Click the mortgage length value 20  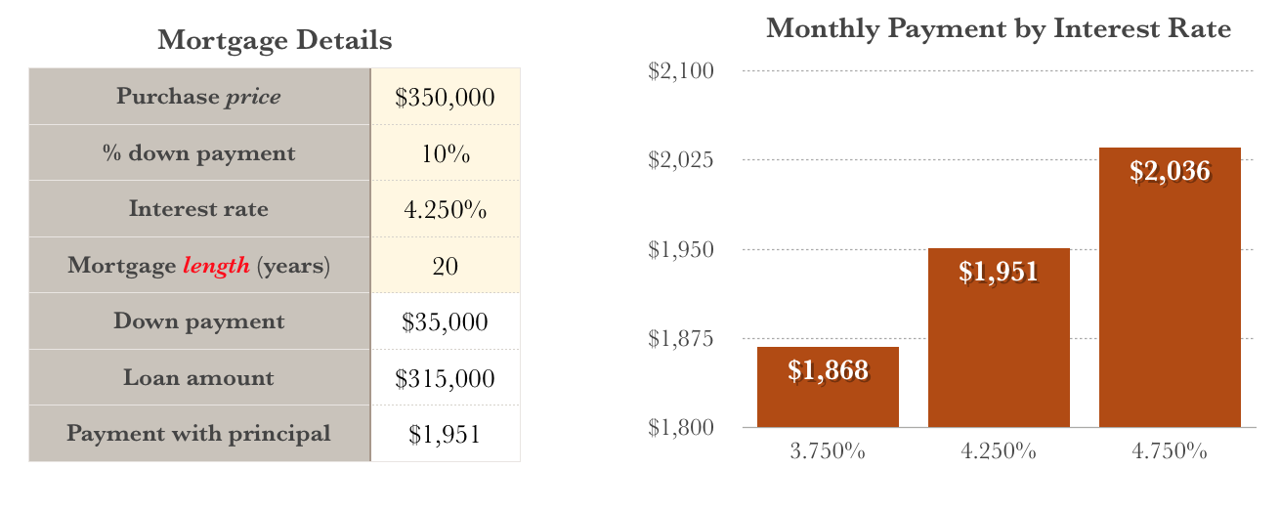[446, 266]
